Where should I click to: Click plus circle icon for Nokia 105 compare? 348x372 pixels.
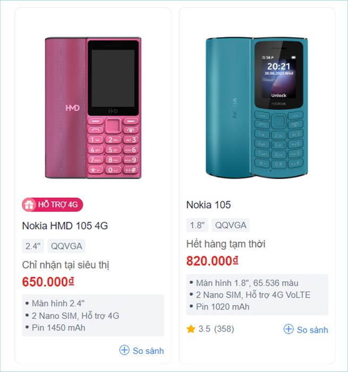point(288,329)
